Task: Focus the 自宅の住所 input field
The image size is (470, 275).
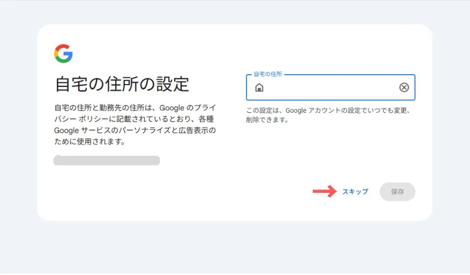Action: coord(330,87)
